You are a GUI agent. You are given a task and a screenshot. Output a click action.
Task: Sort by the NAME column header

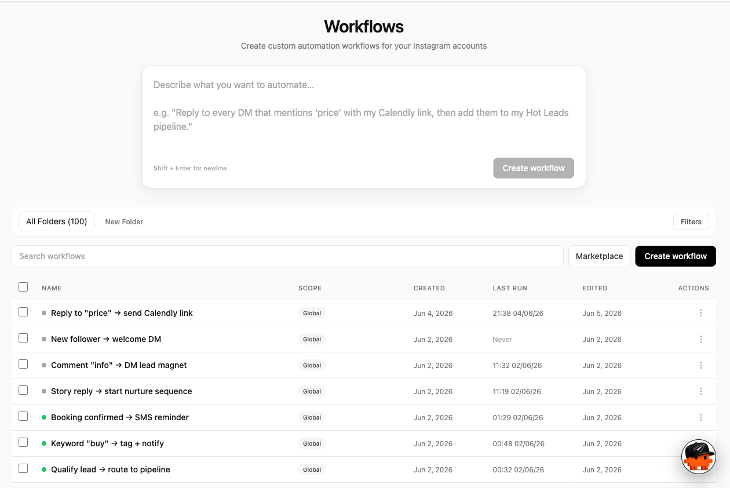point(52,288)
